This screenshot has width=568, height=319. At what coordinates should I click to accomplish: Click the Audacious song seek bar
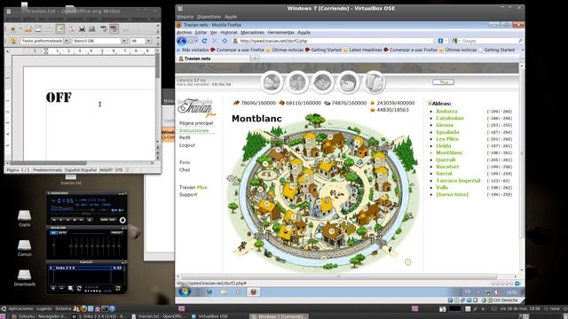click(87, 214)
